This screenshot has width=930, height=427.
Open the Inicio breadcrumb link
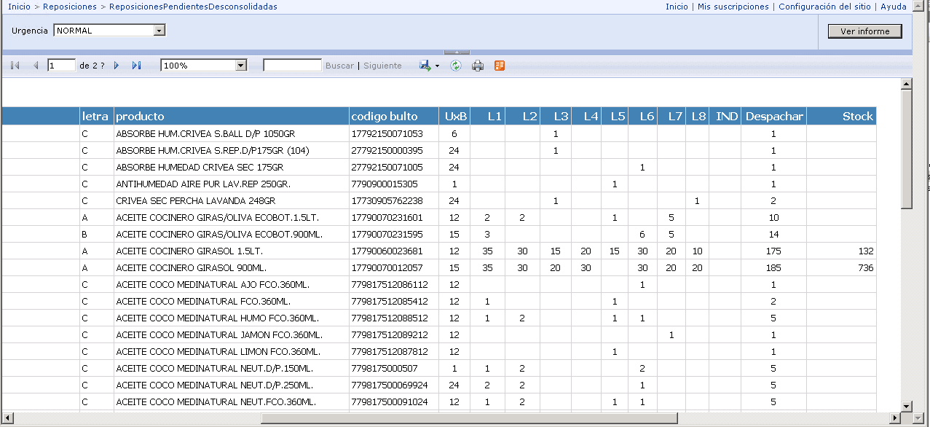tap(20, 7)
